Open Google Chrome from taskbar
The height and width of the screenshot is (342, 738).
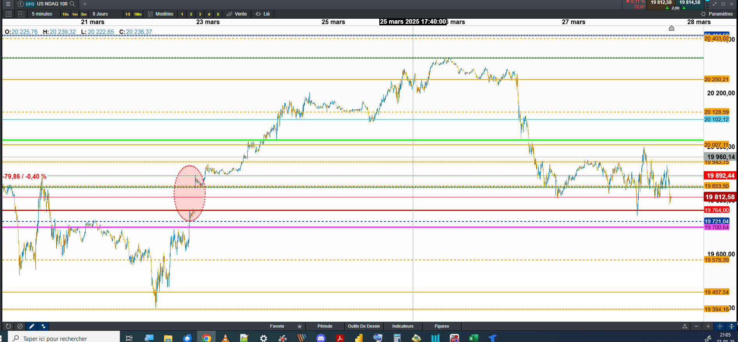(x=206, y=338)
